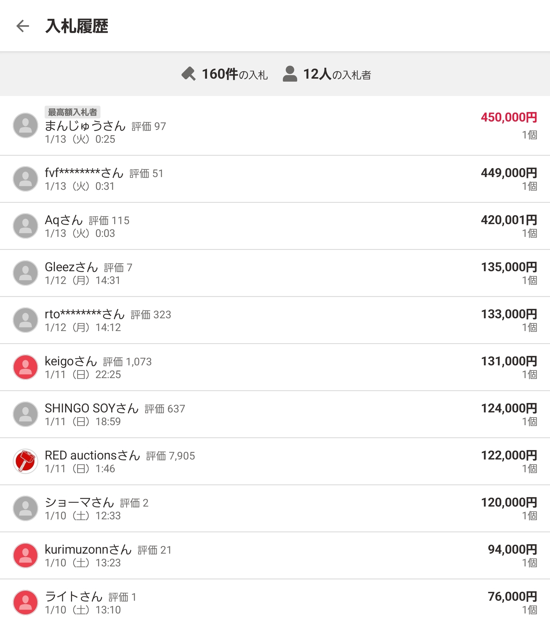
Task: Open Aqさん bidder name
Action: pyautogui.click(x=63, y=220)
